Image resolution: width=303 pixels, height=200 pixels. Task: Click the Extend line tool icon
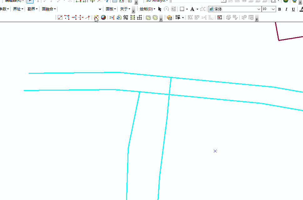74,18
